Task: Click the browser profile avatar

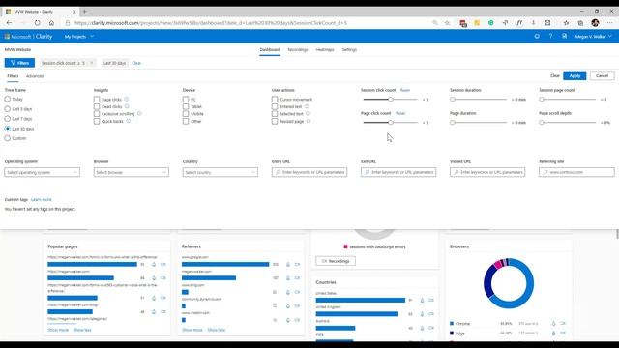Action: click(596, 23)
